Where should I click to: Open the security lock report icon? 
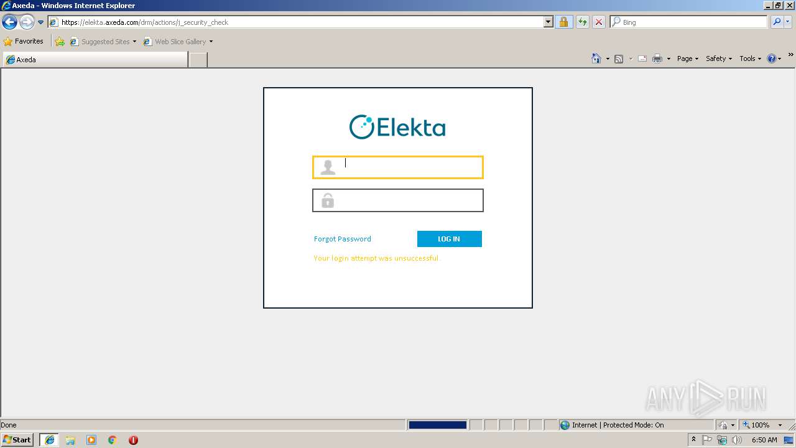[x=563, y=22]
